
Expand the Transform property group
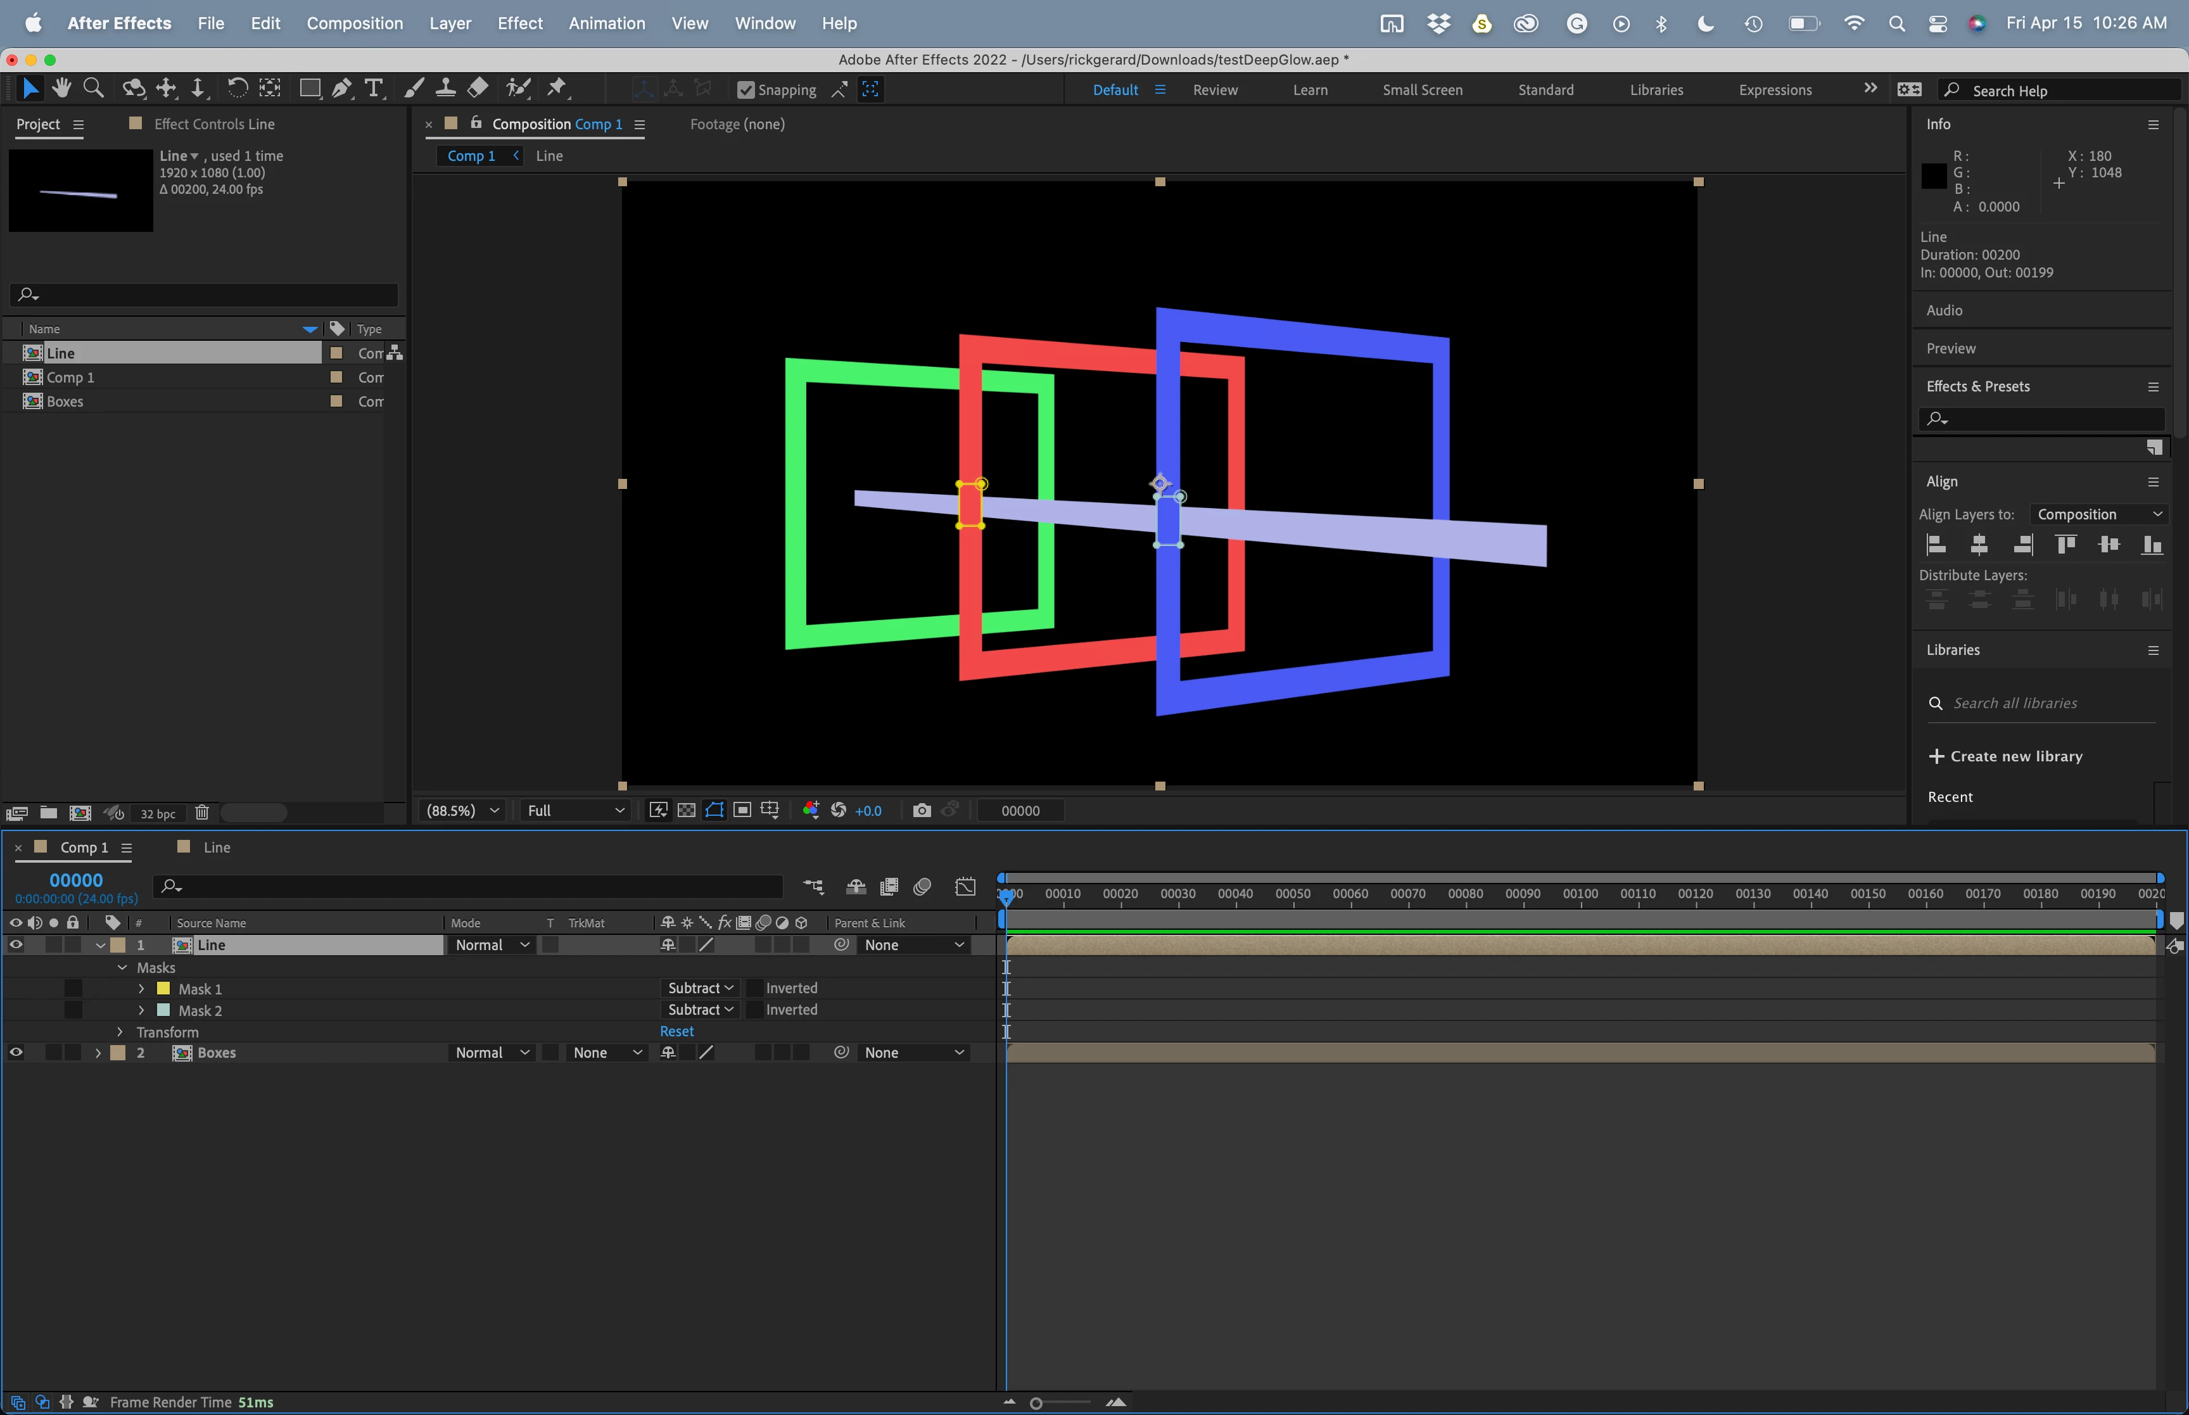pyautogui.click(x=120, y=1032)
